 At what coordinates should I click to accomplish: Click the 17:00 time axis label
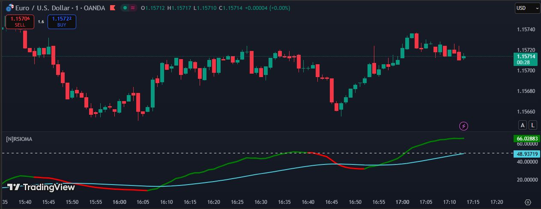point(402,202)
